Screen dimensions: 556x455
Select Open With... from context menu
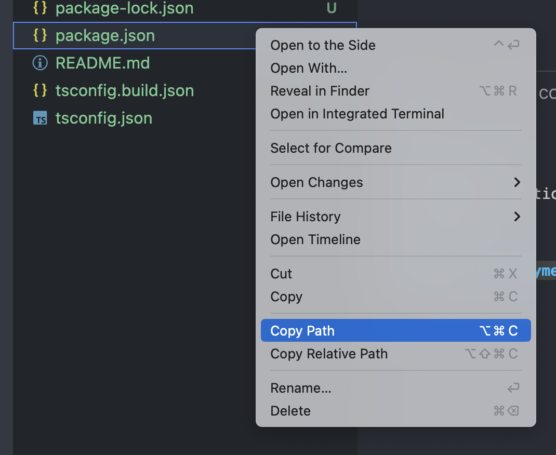pyautogui.click(x=309, y=68)
